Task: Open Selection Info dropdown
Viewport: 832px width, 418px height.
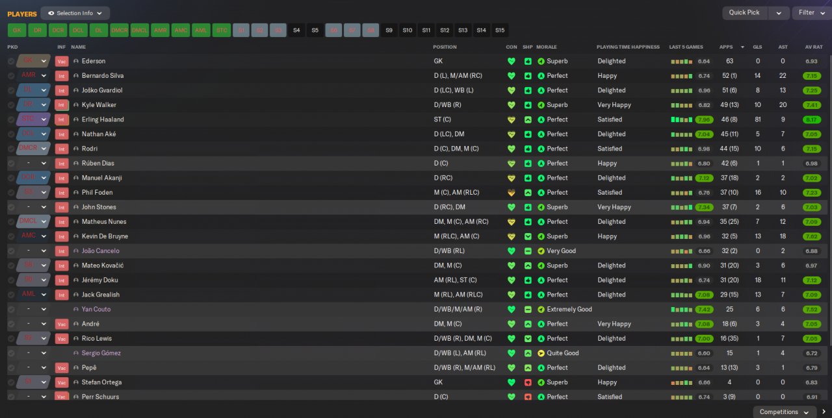Action: (x=75, y=13)
